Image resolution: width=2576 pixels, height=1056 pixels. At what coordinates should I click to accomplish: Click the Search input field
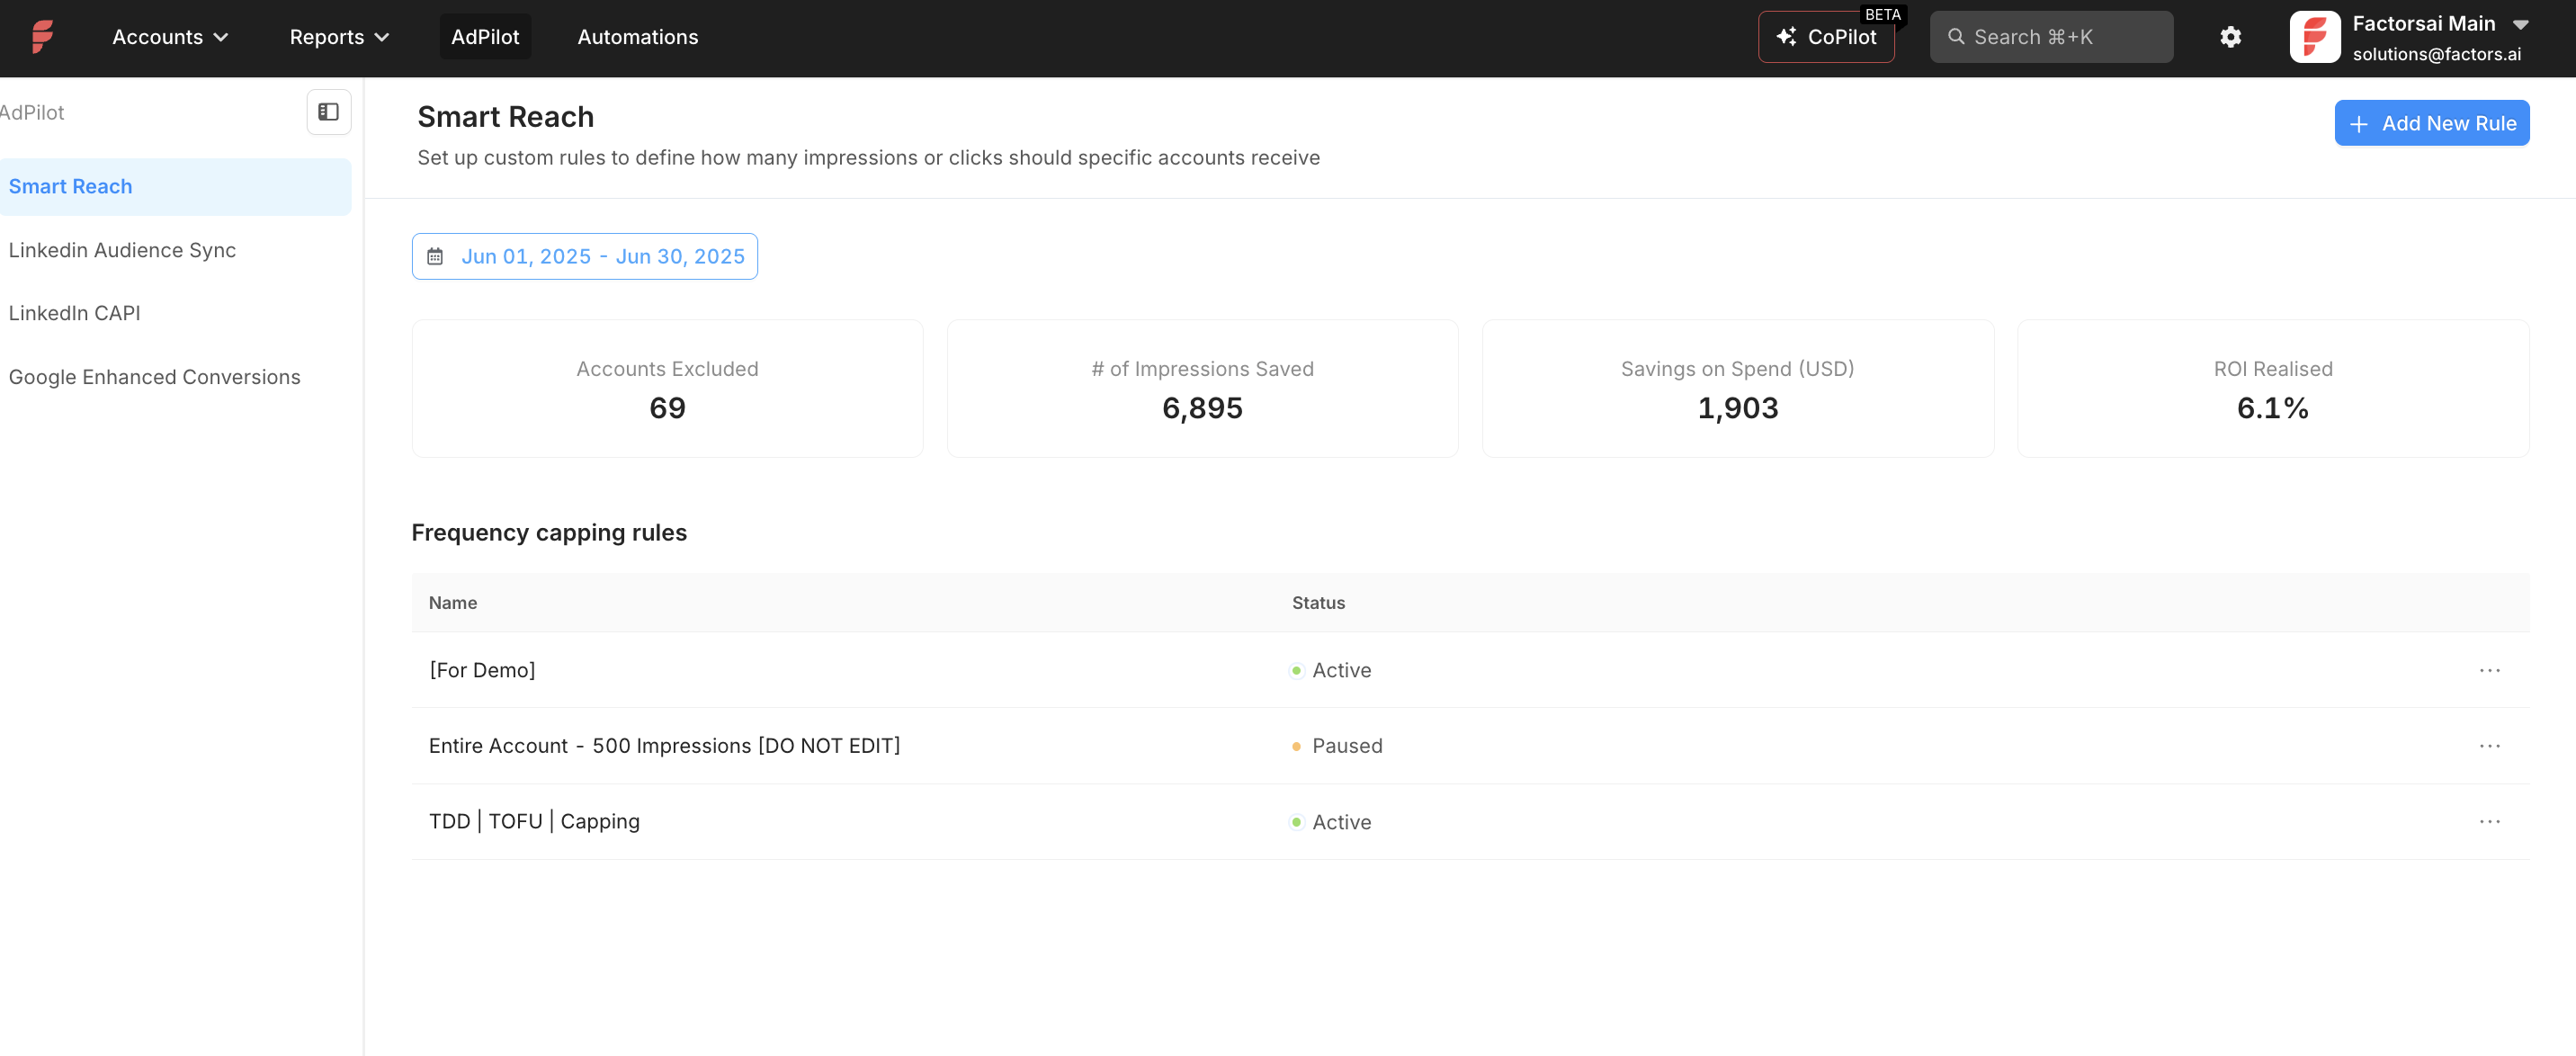tap(2051, 36)
